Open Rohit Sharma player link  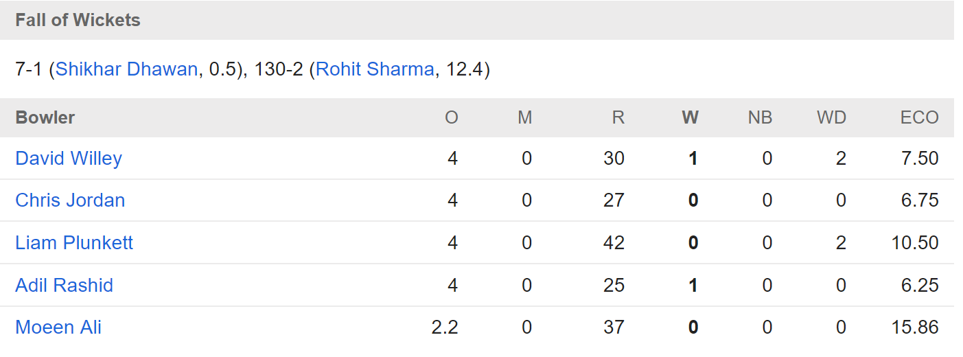click(x=375, y=69)
